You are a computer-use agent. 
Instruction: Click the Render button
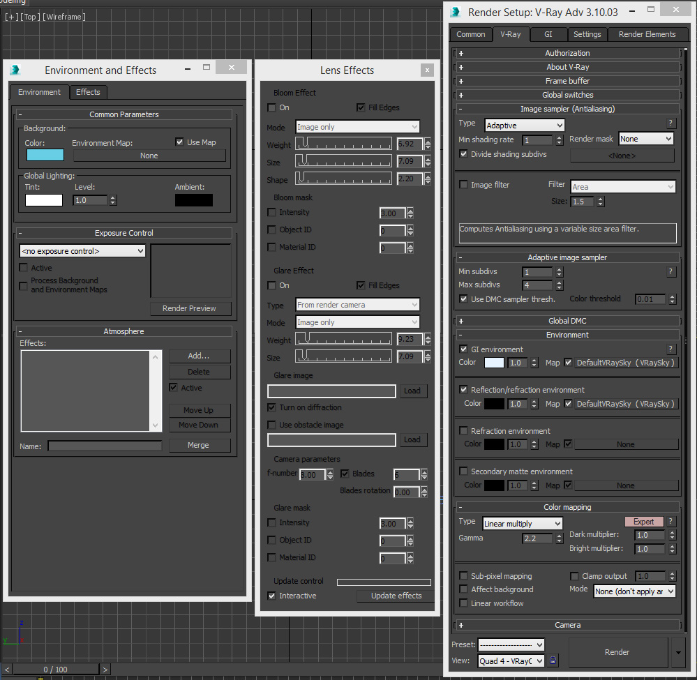[617, 652]
